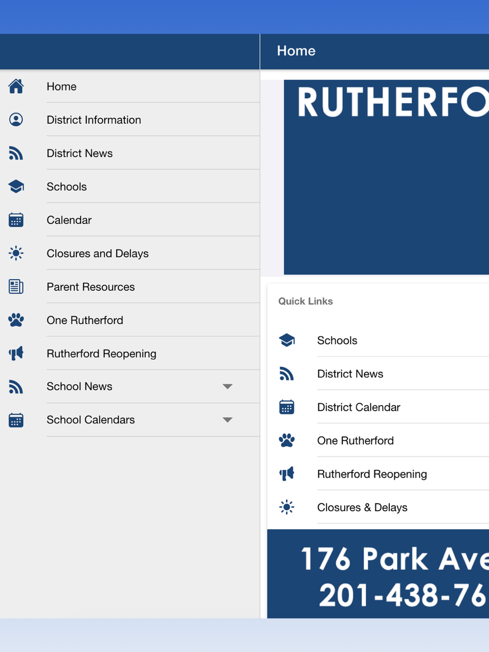Tap the Quick Links Rutherford Reopening megaphone icon
The height and width of the screenshot is (652, 489).
point(287,474)
